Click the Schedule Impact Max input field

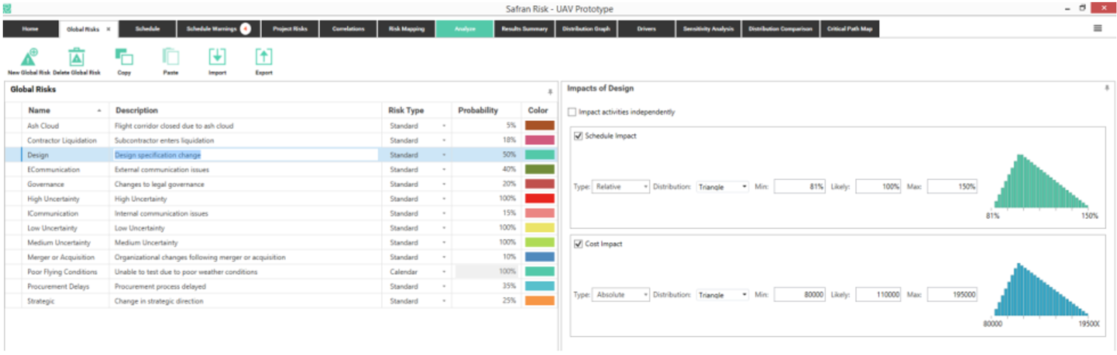pyautogui.click(x=952, y=187)
